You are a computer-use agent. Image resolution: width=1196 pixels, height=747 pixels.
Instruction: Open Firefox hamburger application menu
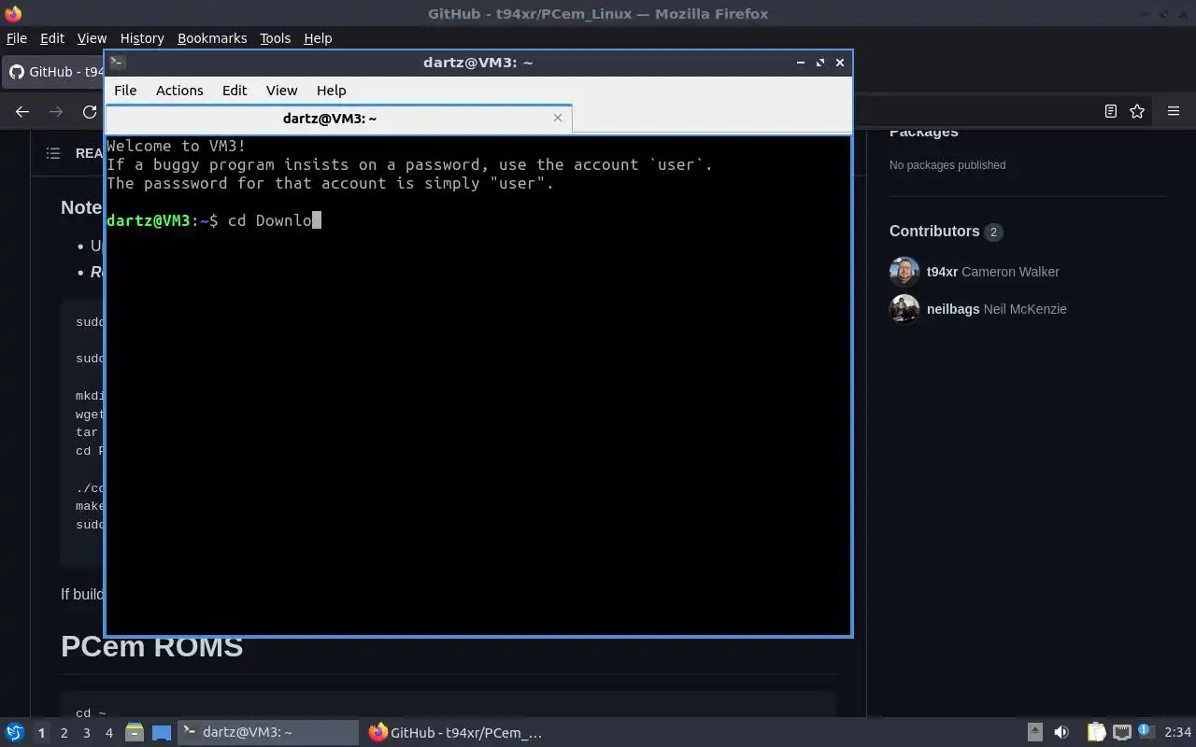[x=1174, y=111]
